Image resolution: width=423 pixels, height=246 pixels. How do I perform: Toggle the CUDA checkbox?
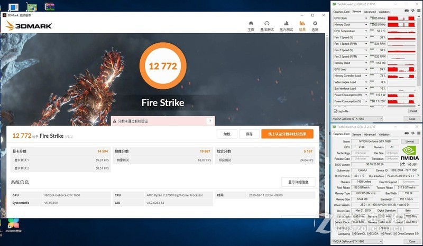coord(369,234)
